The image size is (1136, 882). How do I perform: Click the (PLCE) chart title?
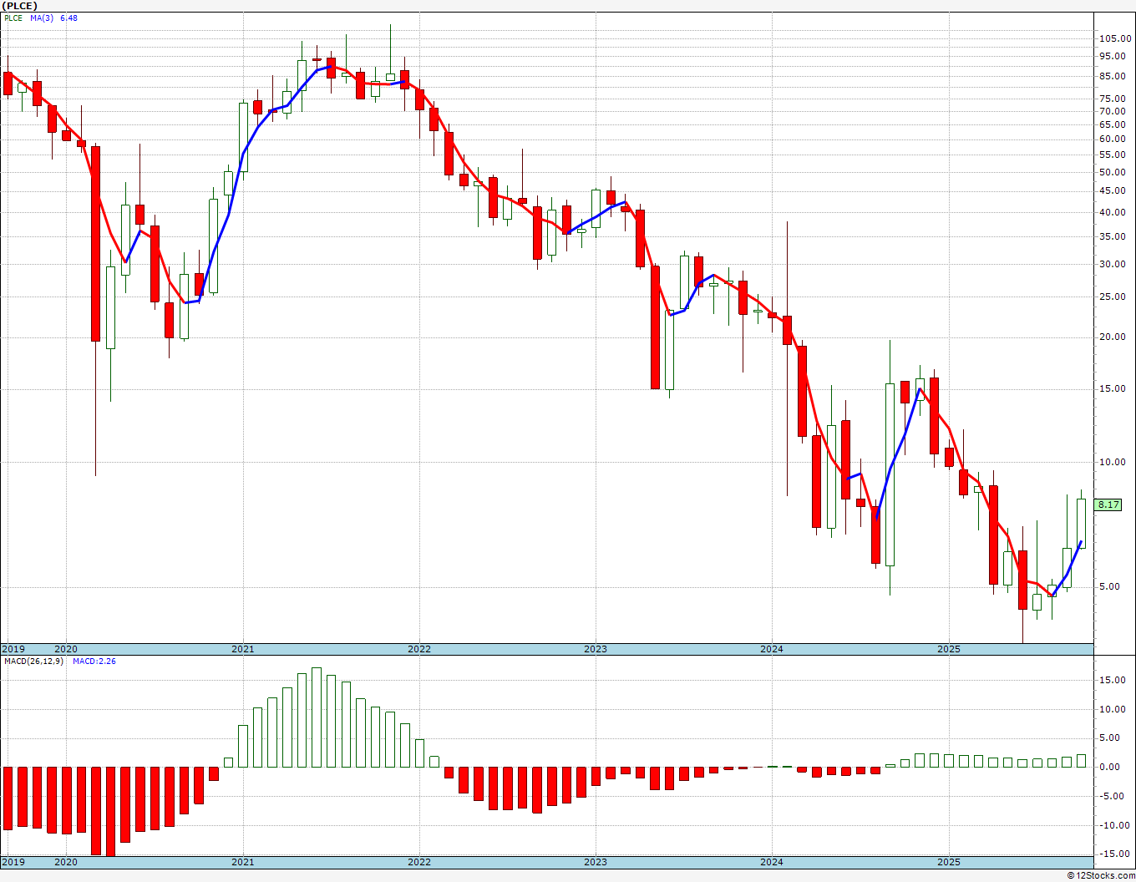tap(21, 6)
